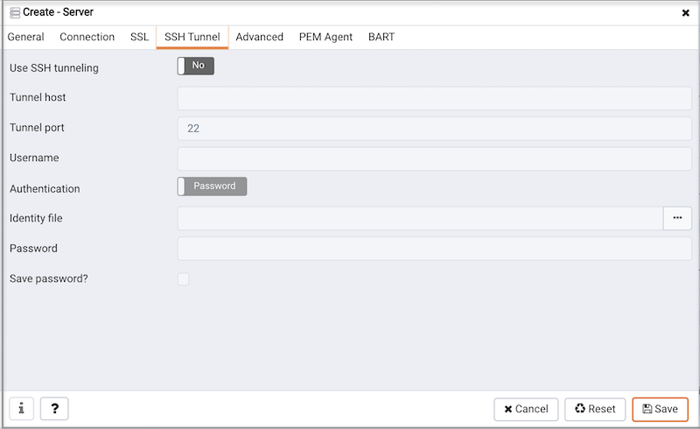
Task: Click the Cancel button
Action: coord(526,410)
